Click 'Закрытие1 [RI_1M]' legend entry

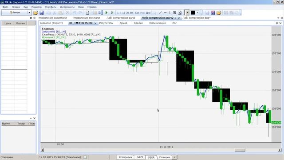click(54, 32)
